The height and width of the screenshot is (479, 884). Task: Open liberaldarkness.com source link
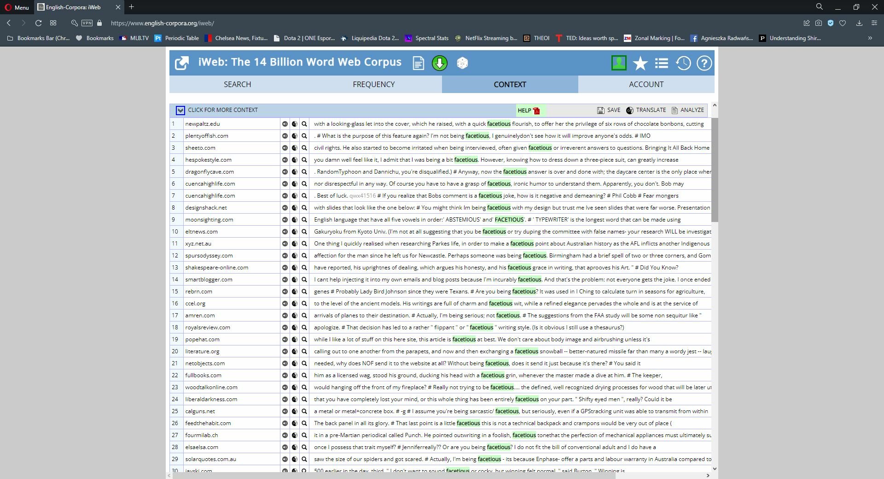(x=211, y=399)
